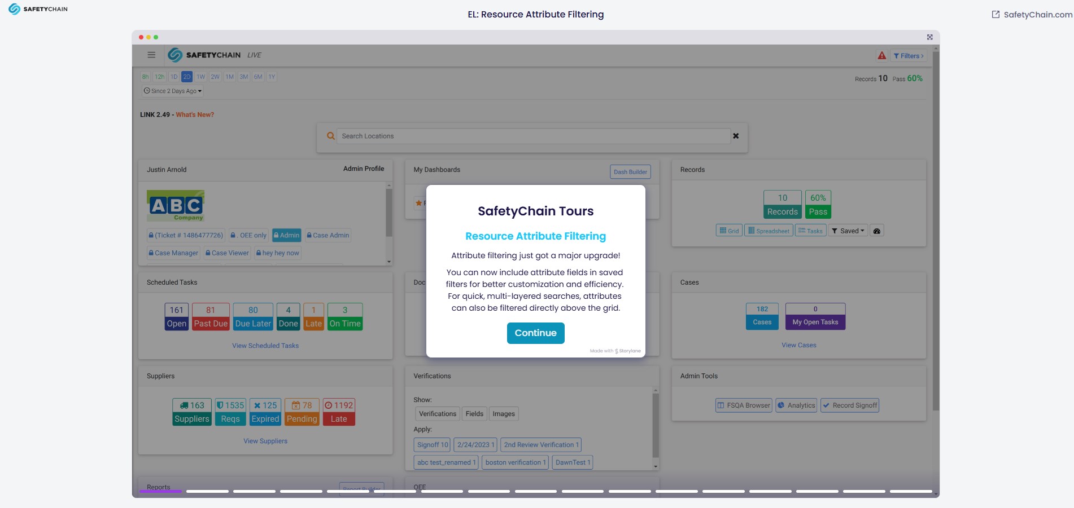
Task: Open the 182 Cases tile
Action: coord(762,316)
